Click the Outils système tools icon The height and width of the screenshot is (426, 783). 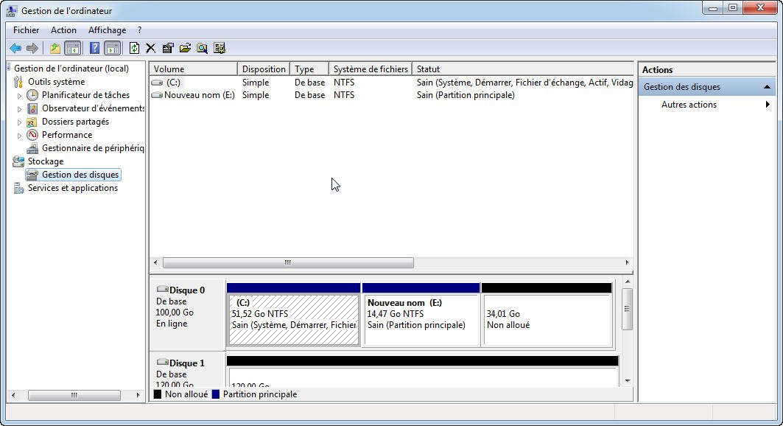point(18,82)
